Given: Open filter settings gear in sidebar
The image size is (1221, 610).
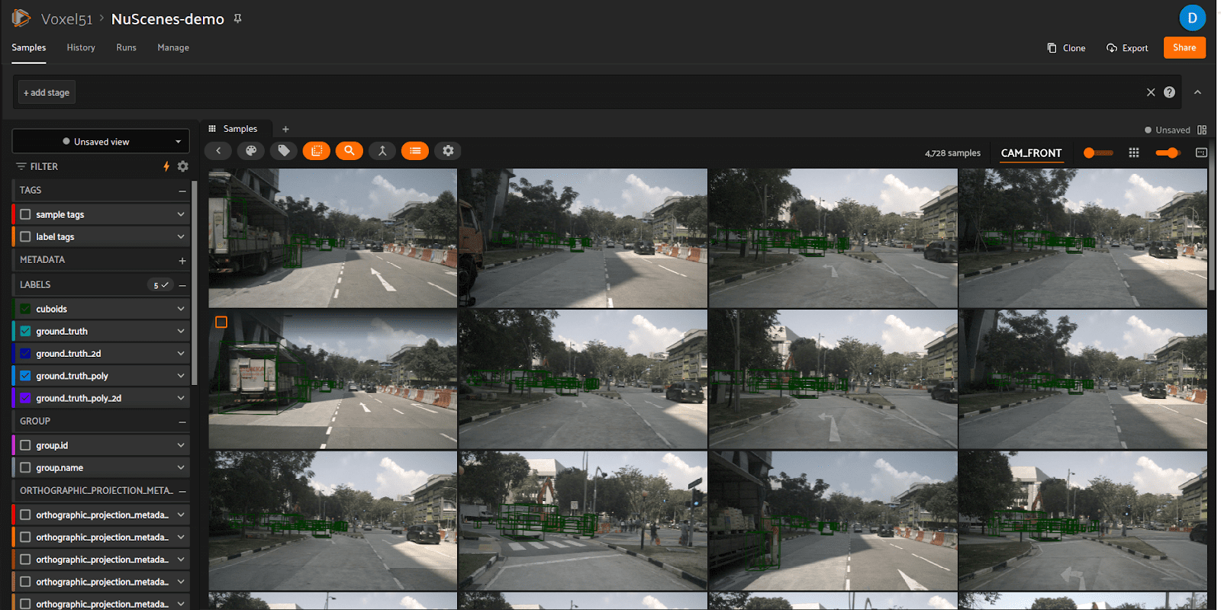Looking at the screenshot, I should pyautogui.click(x=182, y=166).
